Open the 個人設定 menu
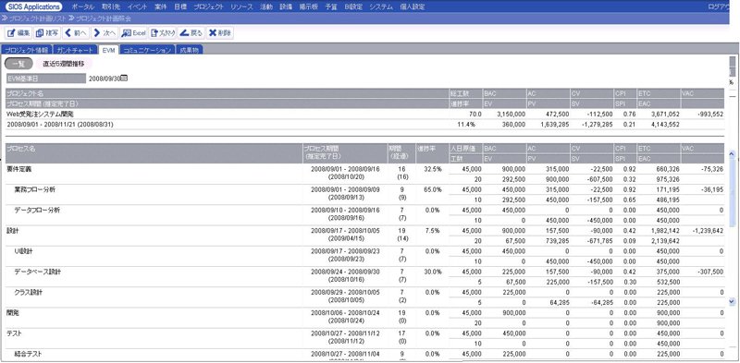Image resolution: width=740 pixels, height=363 pixels. pos(413,7)
